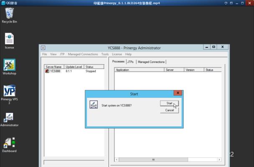Click the QQ player feedback bubble icon

pyautogui.click(x=226, y=3)
